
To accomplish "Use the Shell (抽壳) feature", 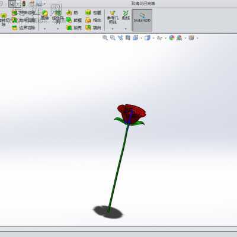I will (x=74, y=28).
